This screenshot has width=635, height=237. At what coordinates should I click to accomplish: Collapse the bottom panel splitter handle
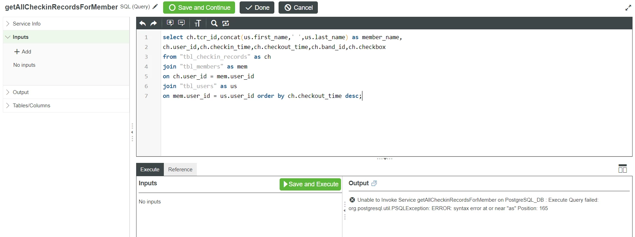[x=385, y=159]
